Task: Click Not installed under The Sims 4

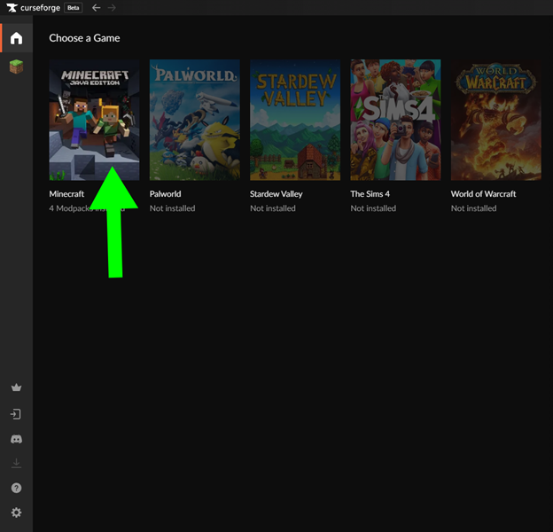Action: [x=373, y=208]
